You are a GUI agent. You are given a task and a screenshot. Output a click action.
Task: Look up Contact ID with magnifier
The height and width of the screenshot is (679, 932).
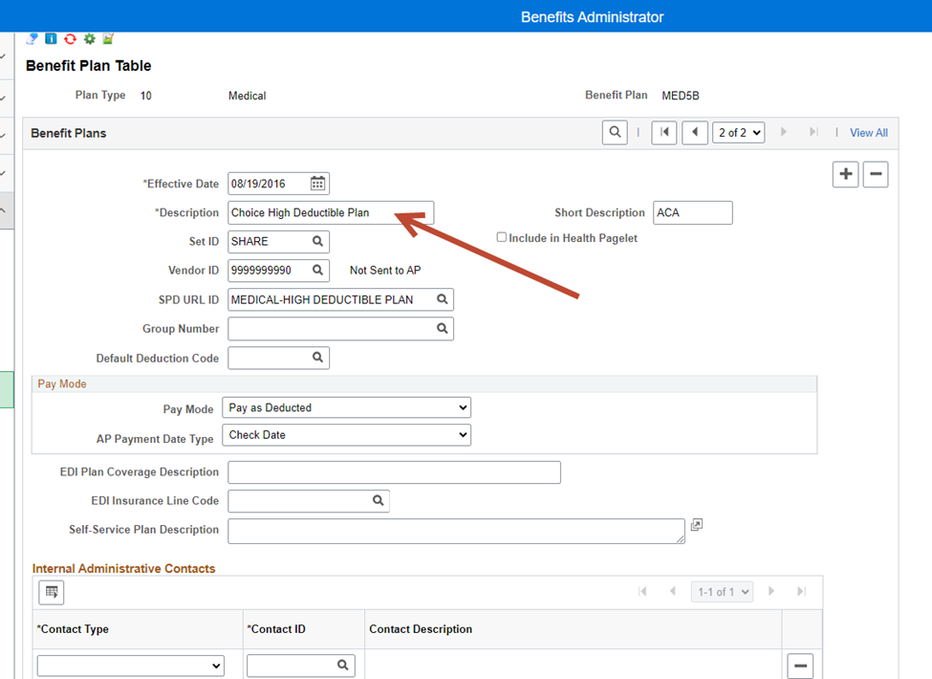click(x=343, y=666)
